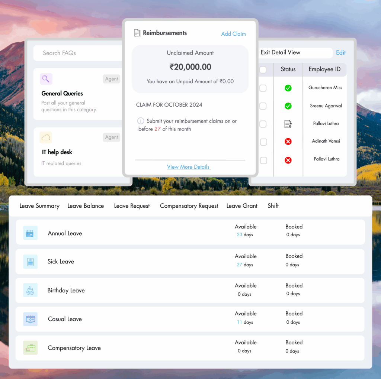
Task: Click the IT help desk cloud icon
Action: tap(46, 137)
